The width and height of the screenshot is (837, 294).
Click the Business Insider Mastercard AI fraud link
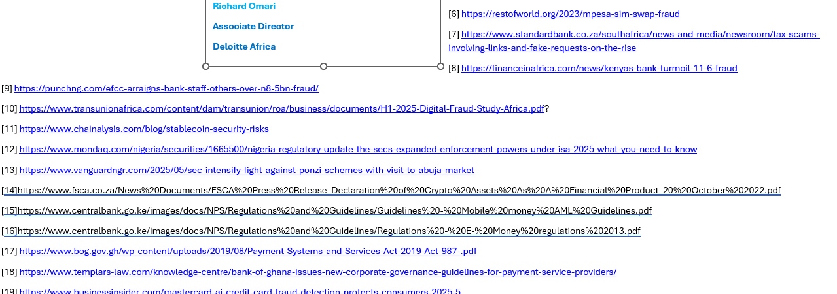(240, 291)
